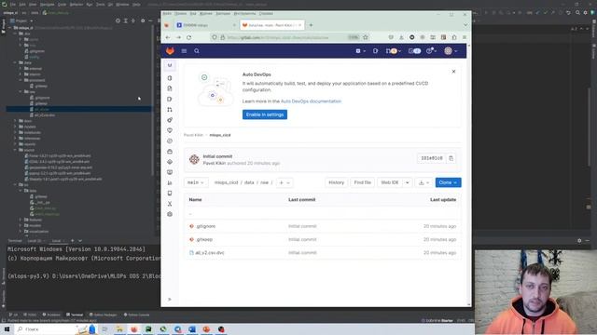The height and width of the screenshot is (335, 597).
Task: Click the Web IDE button
Action: click(x=390, y=182)
